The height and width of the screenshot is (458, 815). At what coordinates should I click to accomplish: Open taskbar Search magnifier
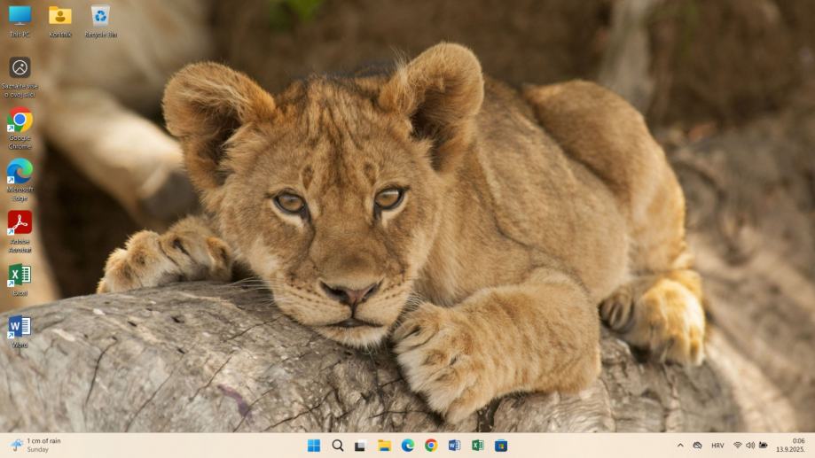point(338,446)
